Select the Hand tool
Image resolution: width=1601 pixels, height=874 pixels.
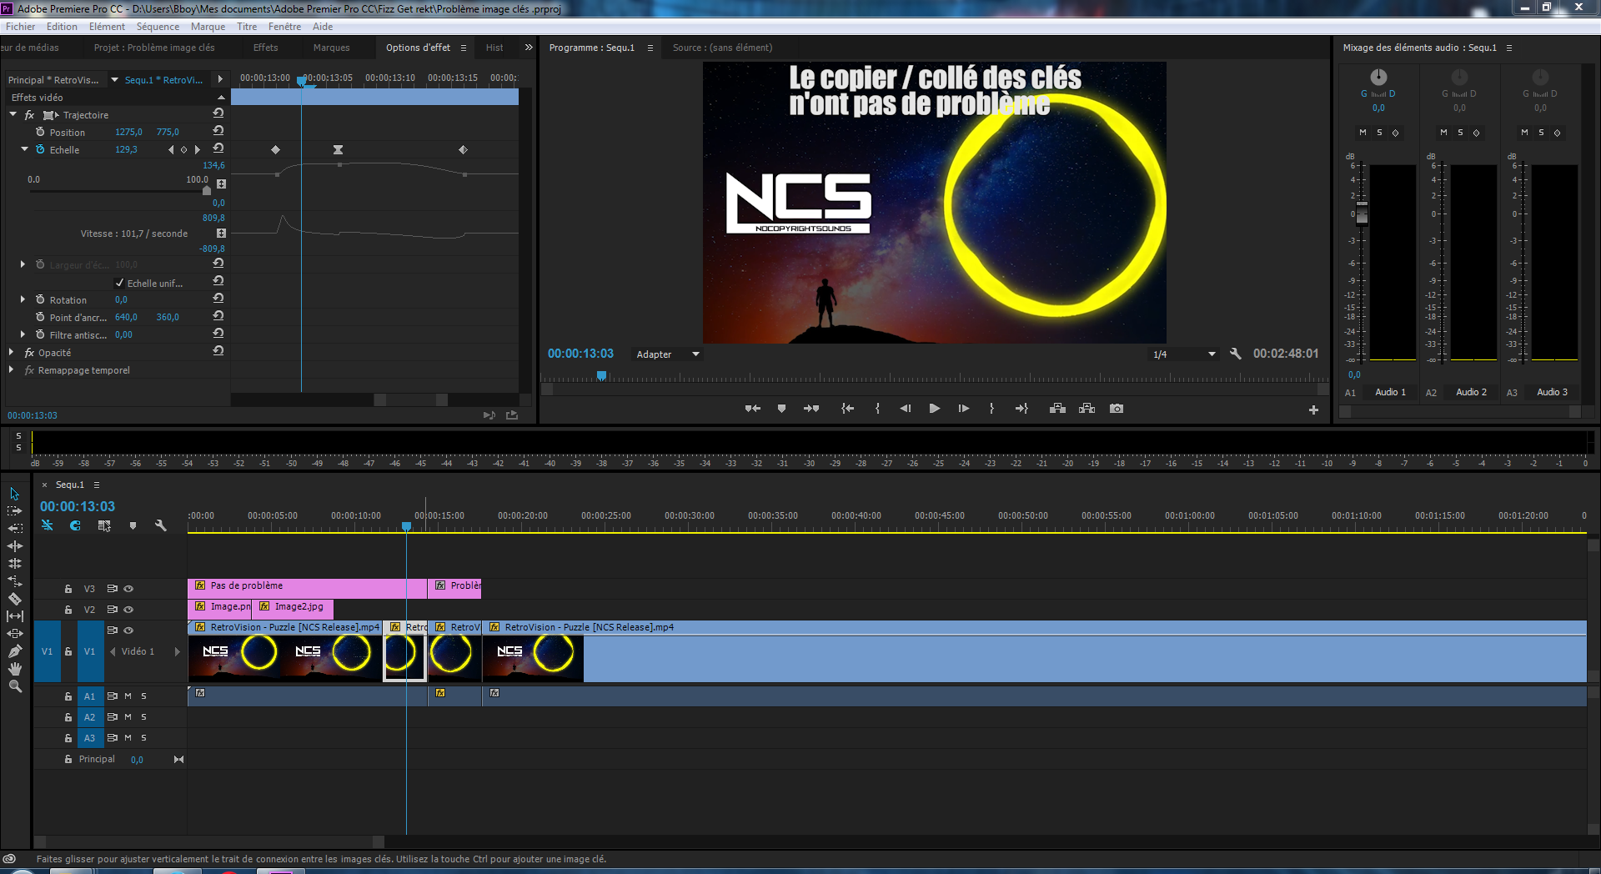tap(14, 669)
